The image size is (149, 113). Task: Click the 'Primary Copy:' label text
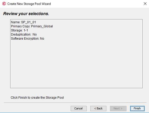[21, 26]
